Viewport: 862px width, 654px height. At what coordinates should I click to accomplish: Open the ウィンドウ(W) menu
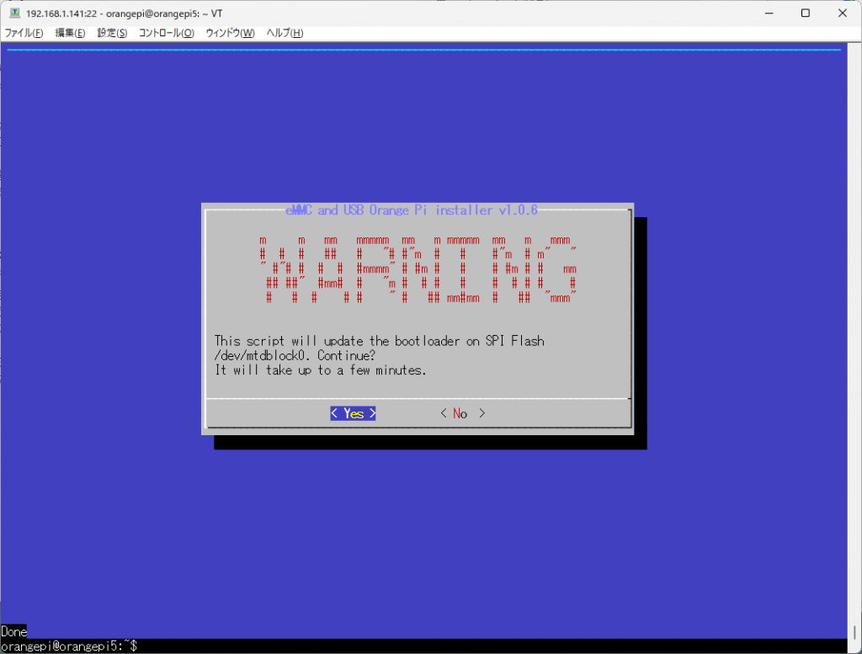[x=230, y=33]
